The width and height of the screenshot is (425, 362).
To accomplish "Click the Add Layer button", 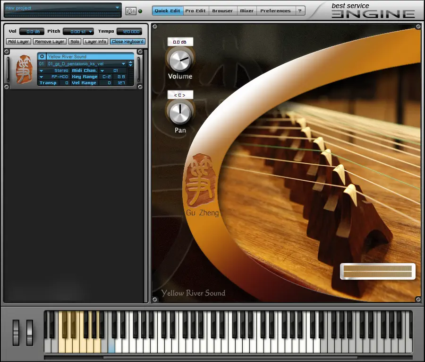I will coord(18,42).
